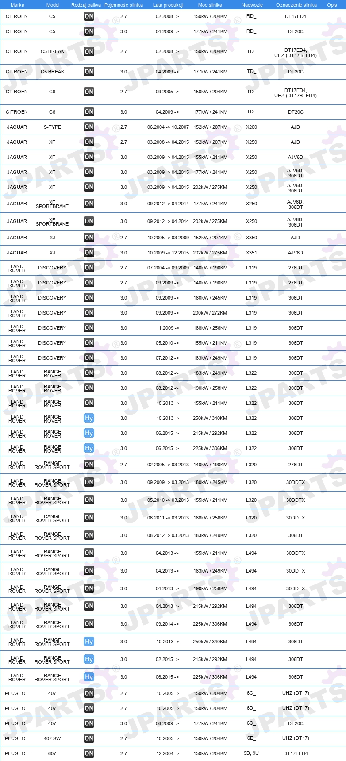The image size is (346, 761).
Task: Select the X351 body code cell
Action: point(251,253)
